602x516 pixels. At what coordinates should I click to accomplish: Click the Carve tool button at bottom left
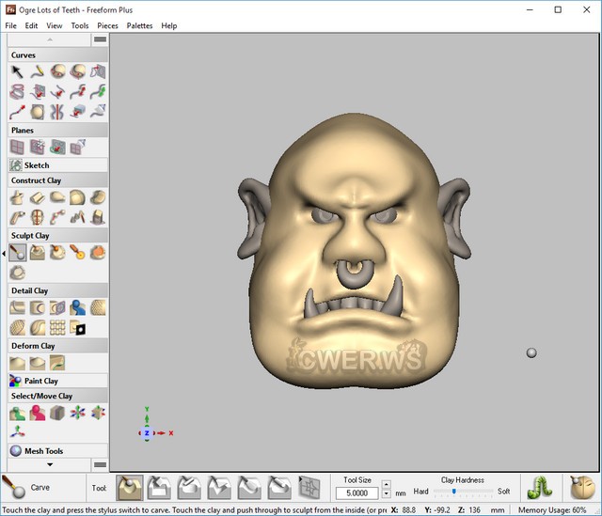28,488
